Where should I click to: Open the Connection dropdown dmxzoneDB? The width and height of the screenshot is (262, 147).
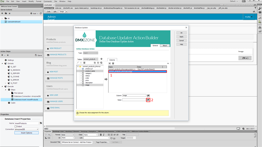click(x=27, y=129)
